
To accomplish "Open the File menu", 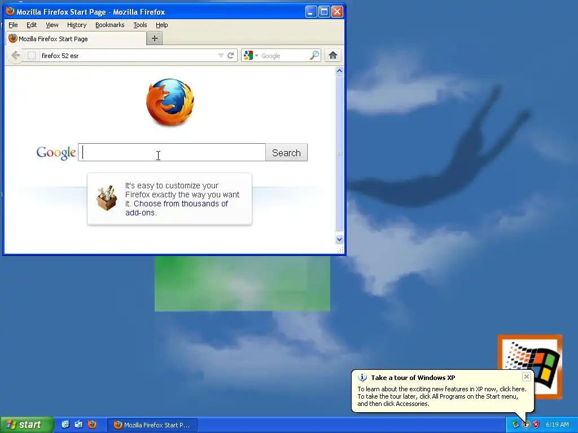I will tap(13, 25).
